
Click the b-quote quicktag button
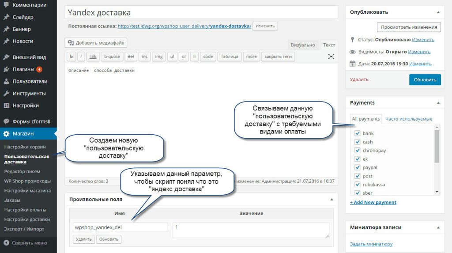coord(112,57)
